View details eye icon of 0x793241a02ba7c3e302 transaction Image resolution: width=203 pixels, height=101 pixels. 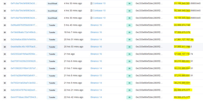(5, 83)
